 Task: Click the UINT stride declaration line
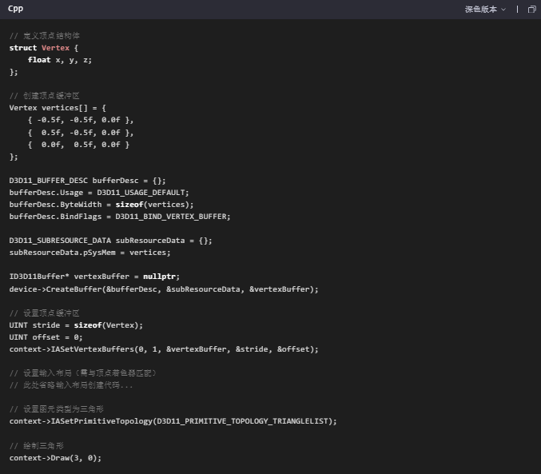76,325
